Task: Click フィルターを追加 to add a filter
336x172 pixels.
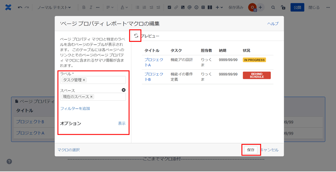Action: point(75,109)
